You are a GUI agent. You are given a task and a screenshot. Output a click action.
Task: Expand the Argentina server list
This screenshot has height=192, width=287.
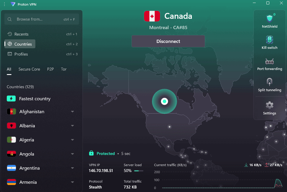click(72, 168)
